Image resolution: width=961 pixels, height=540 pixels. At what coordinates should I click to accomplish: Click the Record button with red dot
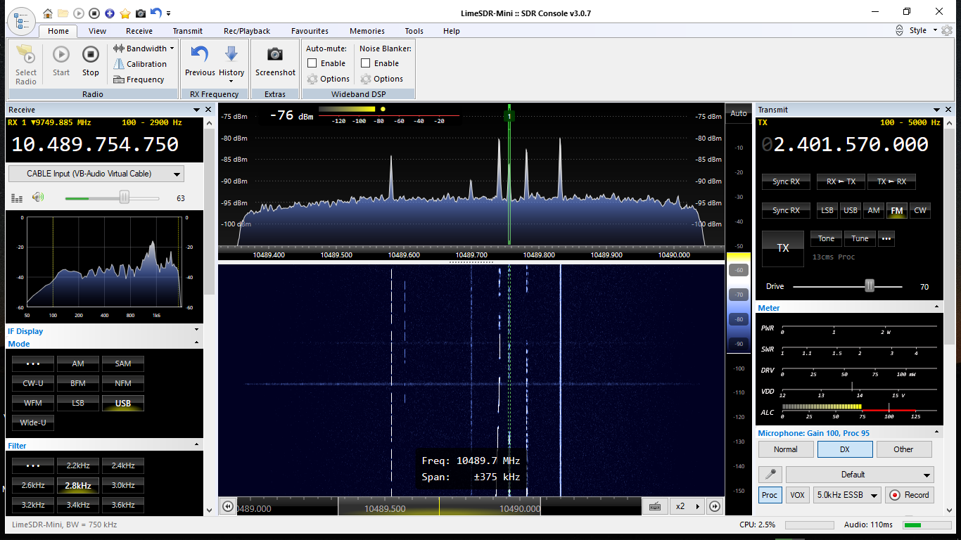coord(909,495)
